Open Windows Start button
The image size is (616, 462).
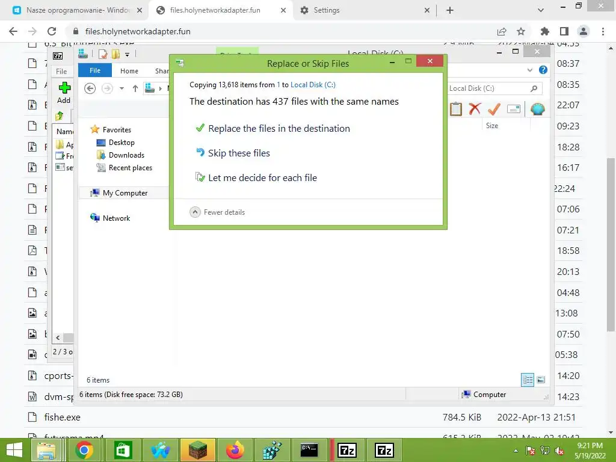[14, 450]
